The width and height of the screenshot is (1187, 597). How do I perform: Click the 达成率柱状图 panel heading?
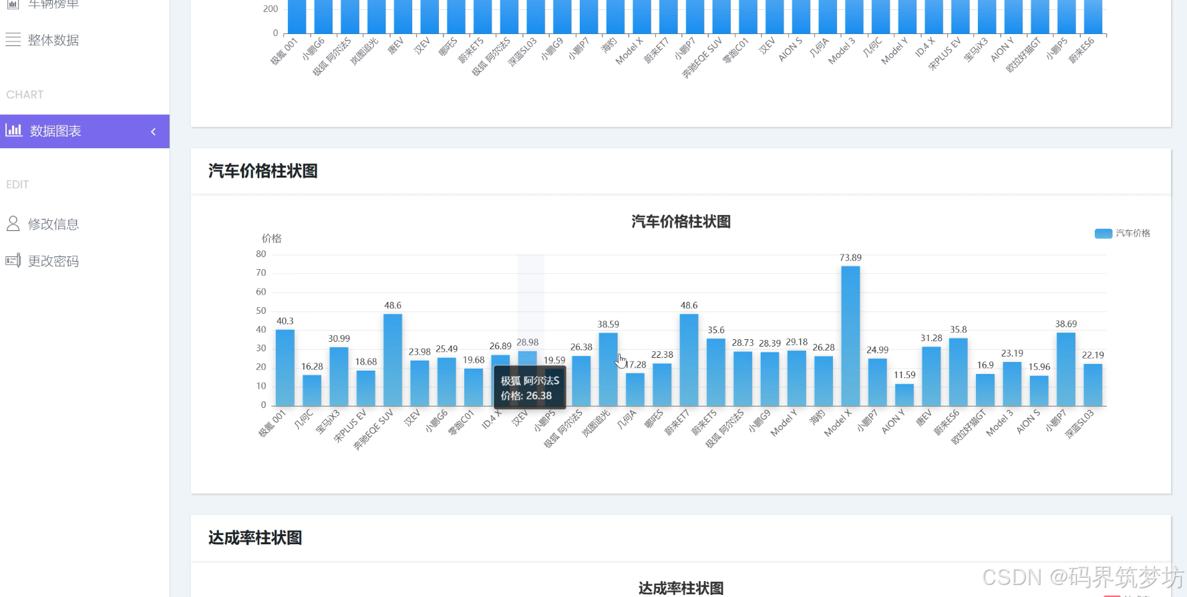(x=255, y=538)
